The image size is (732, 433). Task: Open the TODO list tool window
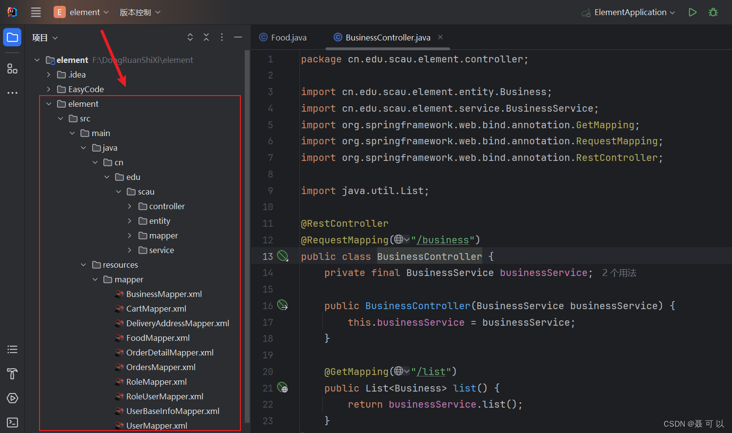[x=12, y=349]
